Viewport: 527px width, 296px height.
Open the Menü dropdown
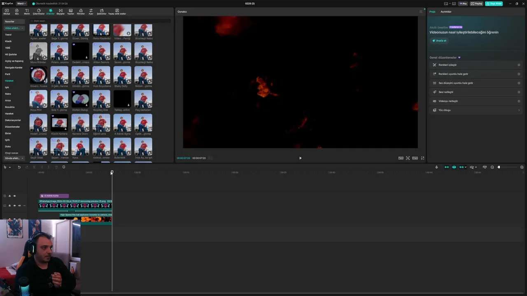(x=21, y=4)
